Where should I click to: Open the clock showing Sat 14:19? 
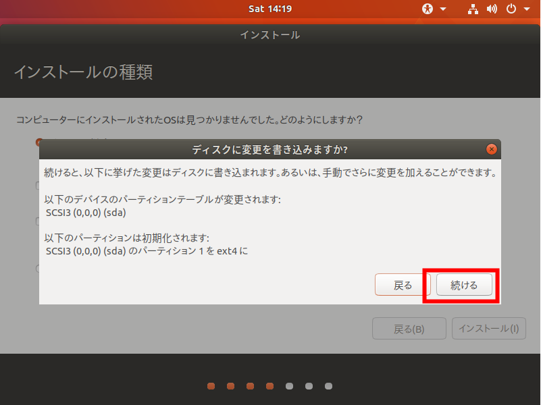point(270,9)
